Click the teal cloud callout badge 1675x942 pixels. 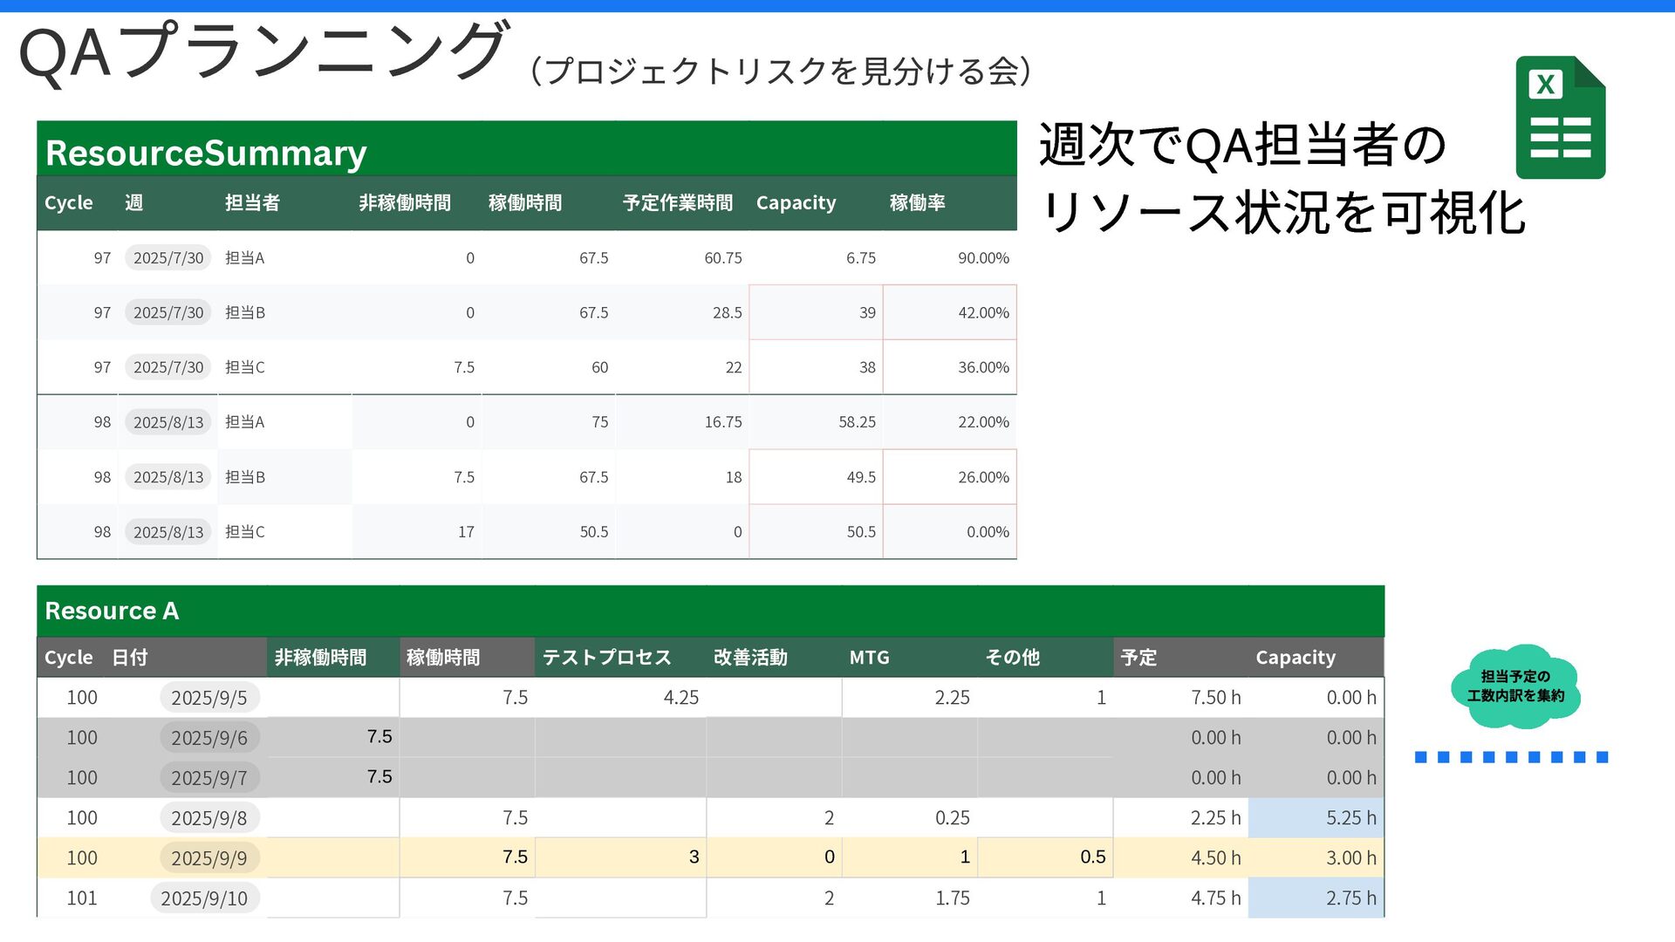1515,686
